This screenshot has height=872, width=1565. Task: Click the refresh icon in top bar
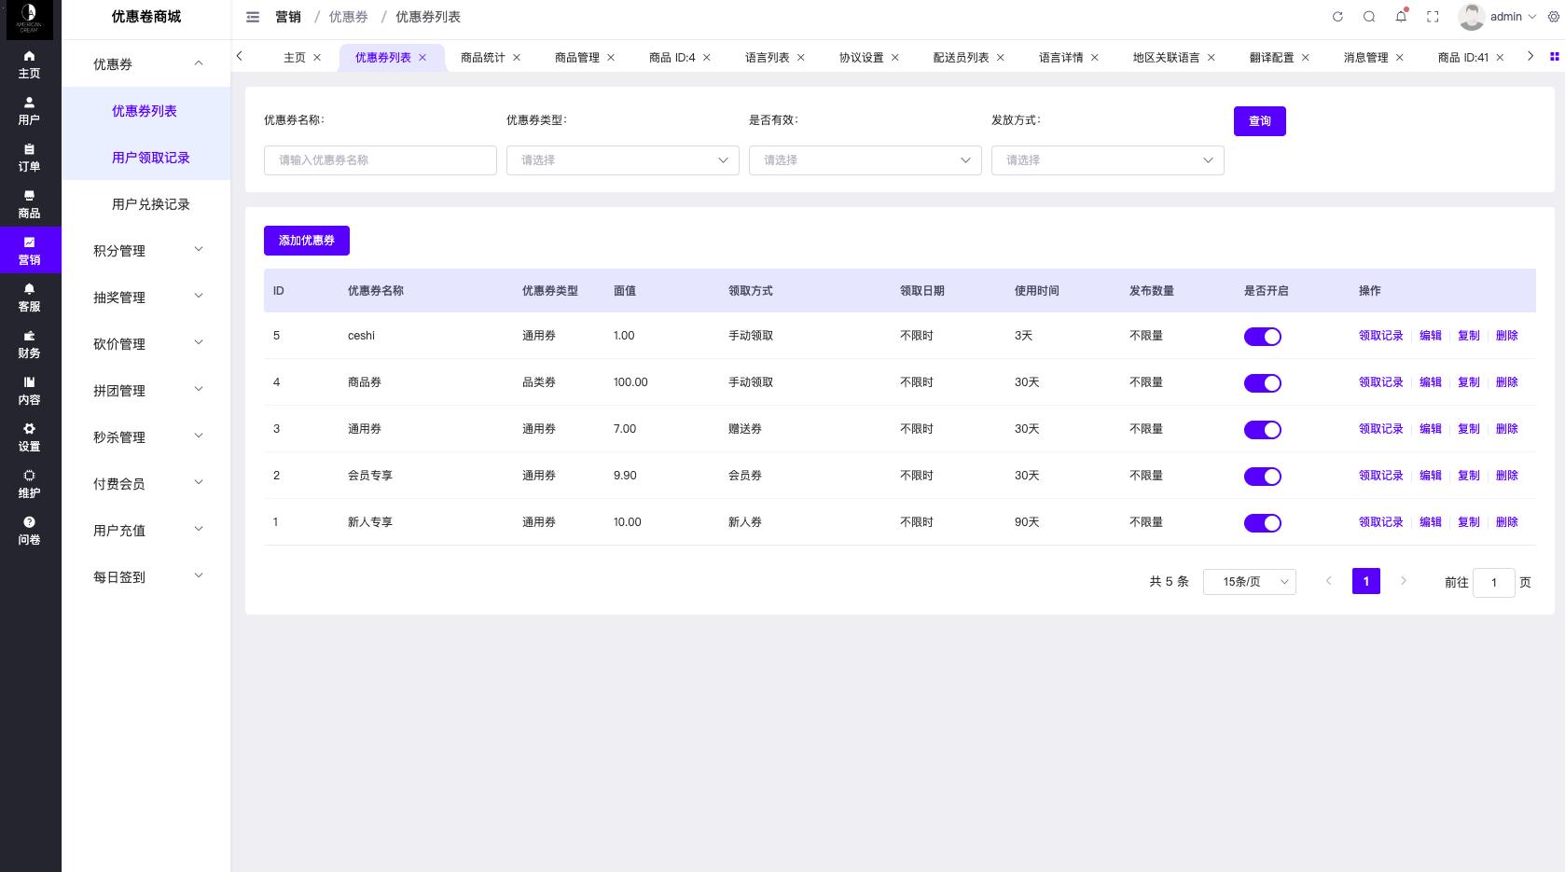coord(1337,17)
